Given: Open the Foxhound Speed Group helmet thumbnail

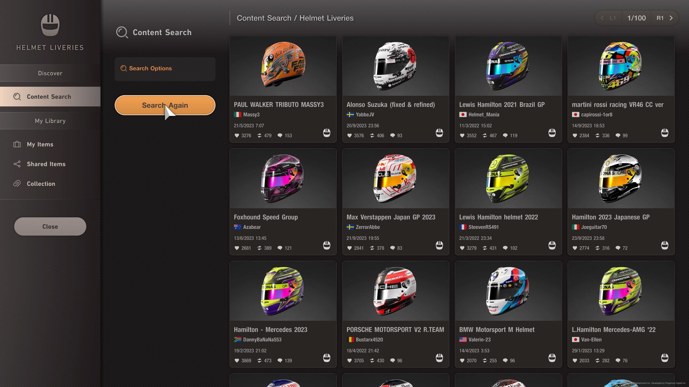Looking at the screenshot, I should point(283,178).
